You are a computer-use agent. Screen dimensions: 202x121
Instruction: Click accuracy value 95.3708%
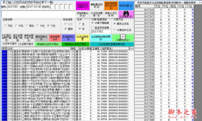pos(102,63)
